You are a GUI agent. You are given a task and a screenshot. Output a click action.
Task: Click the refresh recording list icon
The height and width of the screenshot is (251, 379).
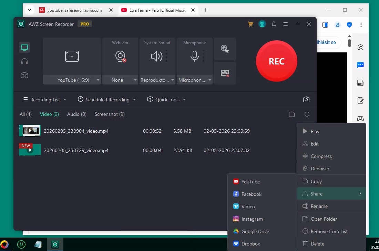click(307, 114)
